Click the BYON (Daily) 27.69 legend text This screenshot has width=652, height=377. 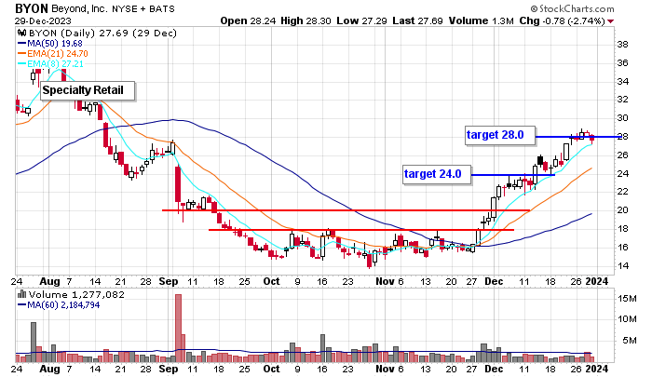tap(102, 33)
